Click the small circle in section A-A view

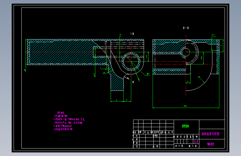click(x=186, y=52)
